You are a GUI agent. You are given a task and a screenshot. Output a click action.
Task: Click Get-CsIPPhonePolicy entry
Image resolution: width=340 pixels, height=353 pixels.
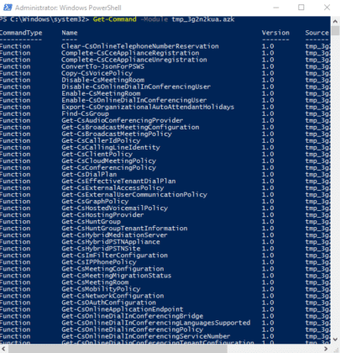click(99, 262)
